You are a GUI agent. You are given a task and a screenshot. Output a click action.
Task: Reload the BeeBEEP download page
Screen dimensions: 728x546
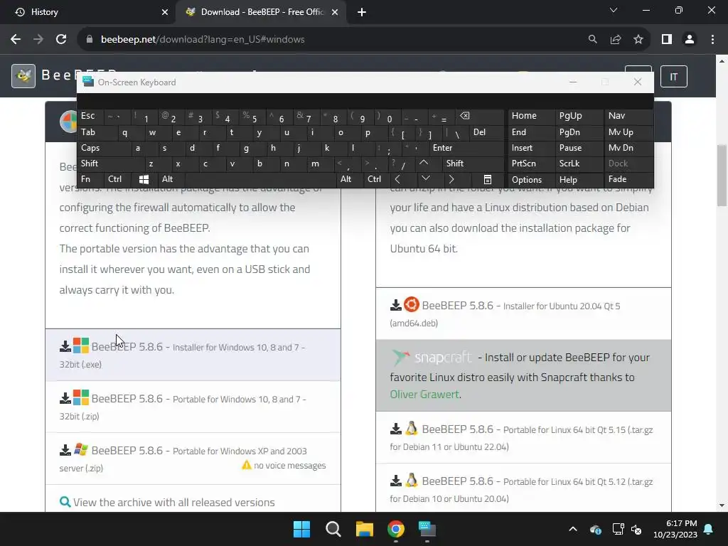coord(61,40)
